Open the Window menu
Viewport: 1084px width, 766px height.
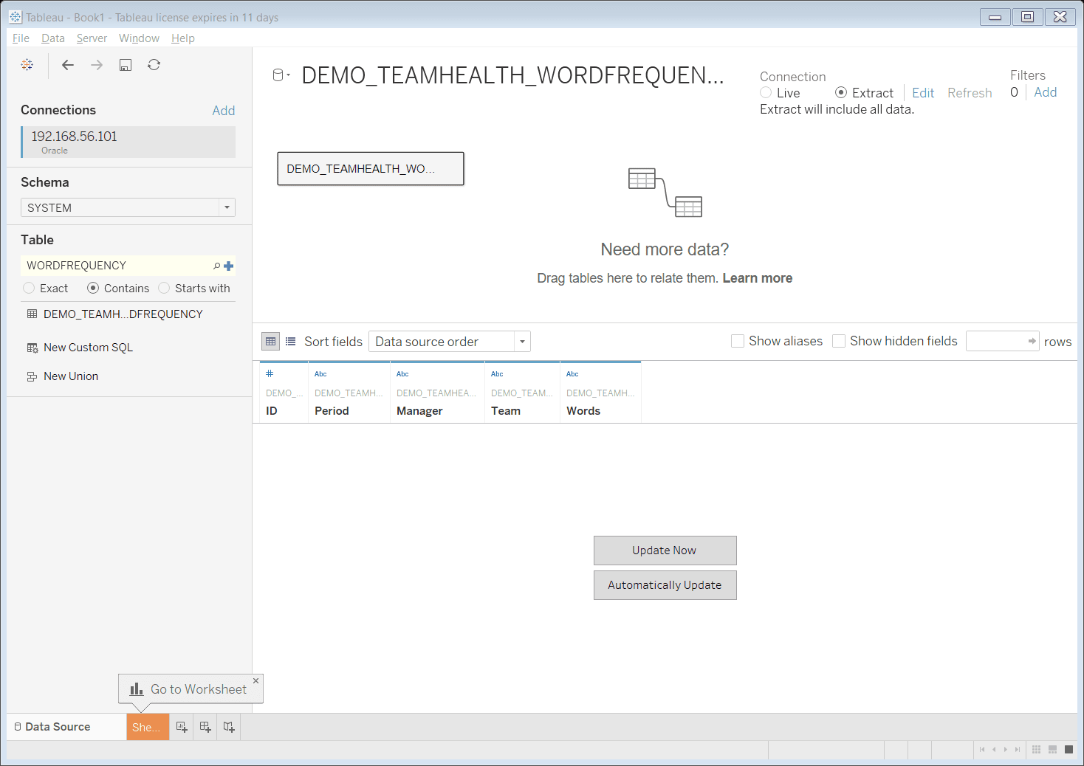(139, 38)
